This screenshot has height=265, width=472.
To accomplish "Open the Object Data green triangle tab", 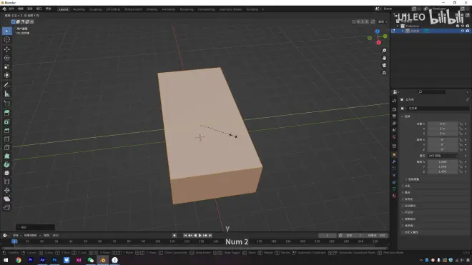I will pos(394,189).
